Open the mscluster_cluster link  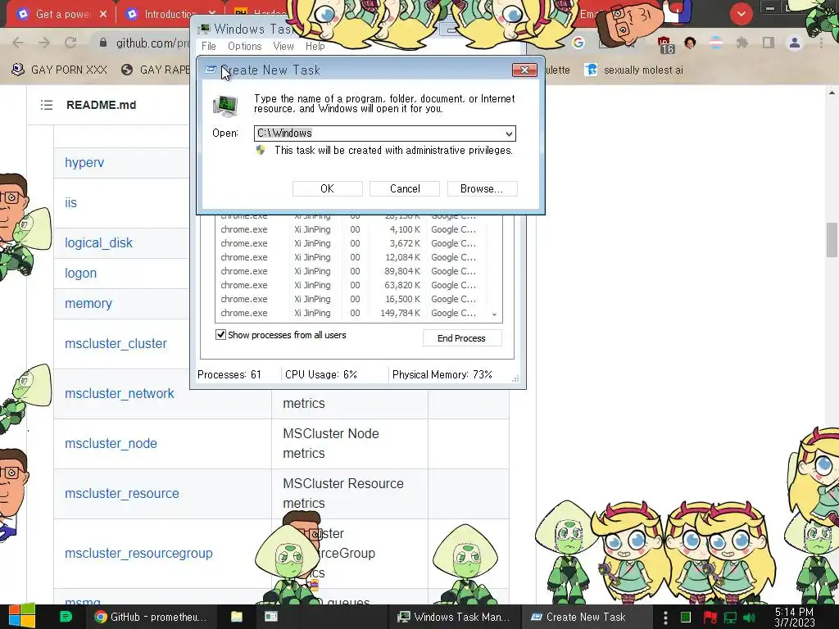[116, 343]
